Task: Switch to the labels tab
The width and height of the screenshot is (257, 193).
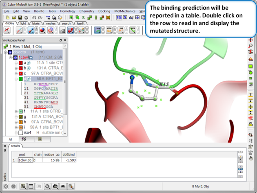Action: pos(36,24)
